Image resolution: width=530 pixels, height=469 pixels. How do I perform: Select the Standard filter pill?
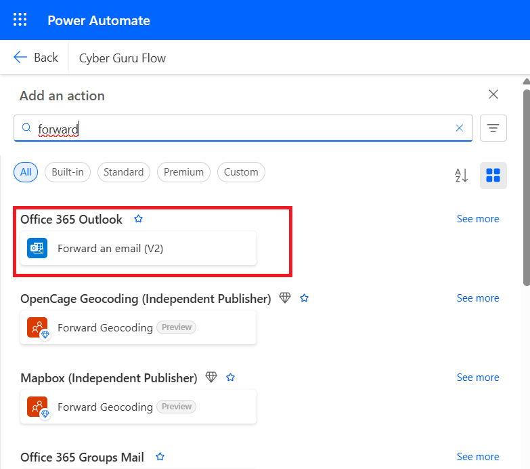pyautogui.click(x=124, y=172)
